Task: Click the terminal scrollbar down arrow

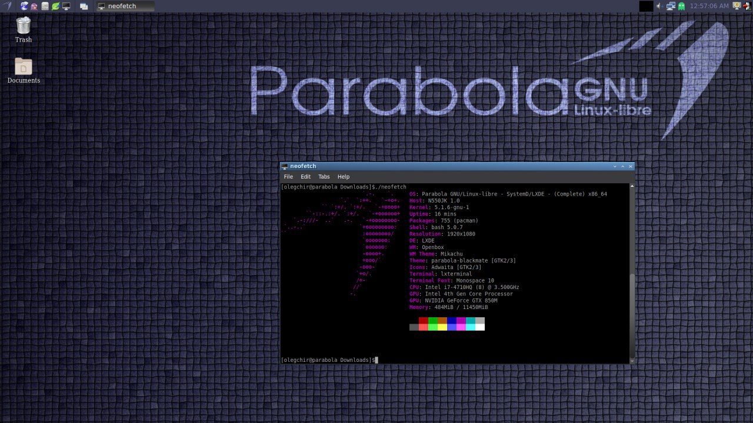Action: 632,361
